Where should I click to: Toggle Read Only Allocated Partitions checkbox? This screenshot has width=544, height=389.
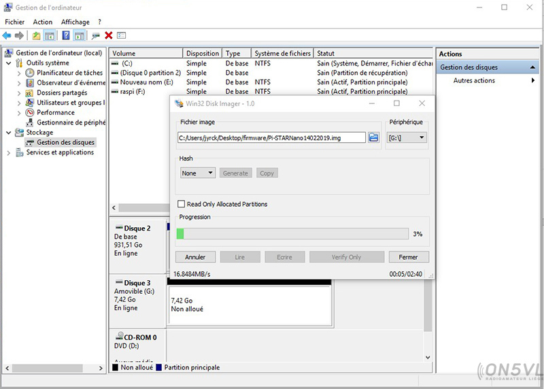click(181, 204)
